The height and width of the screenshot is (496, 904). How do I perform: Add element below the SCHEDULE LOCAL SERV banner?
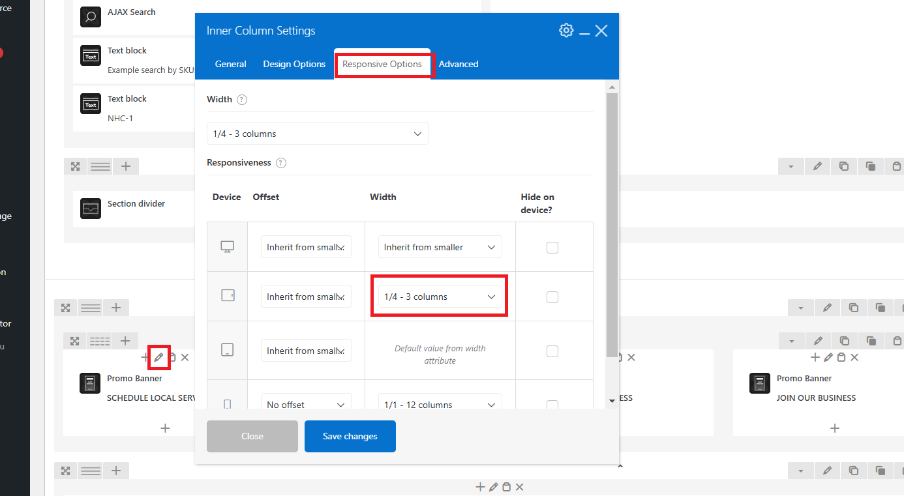point(166,428)
